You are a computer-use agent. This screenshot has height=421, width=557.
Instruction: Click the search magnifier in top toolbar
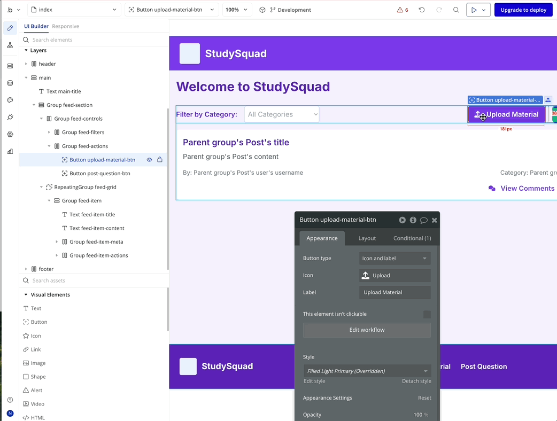coord(456,10)
